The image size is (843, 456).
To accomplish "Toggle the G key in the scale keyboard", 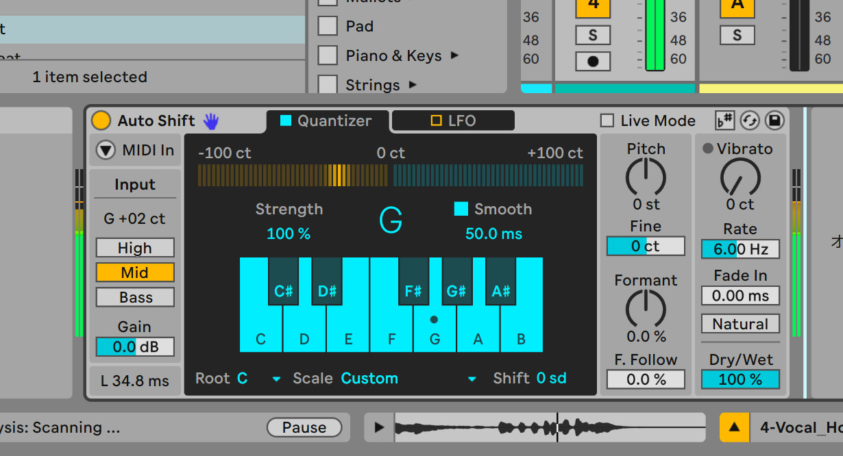I will [435, 330].
